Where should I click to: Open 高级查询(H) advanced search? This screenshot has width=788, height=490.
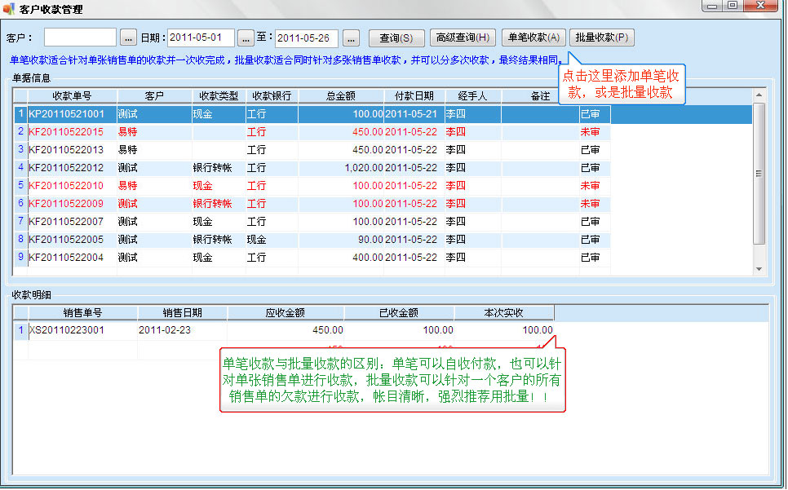[462, 38]
